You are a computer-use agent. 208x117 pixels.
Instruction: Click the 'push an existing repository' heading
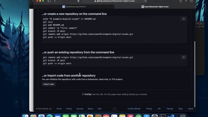pos(78,52)
